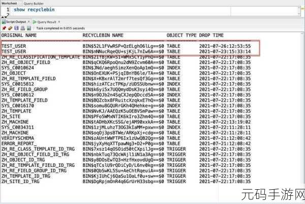Screen dimensions: 305x204
Task: Print the script output using the printer icon
Action: (x=22, y=28)
